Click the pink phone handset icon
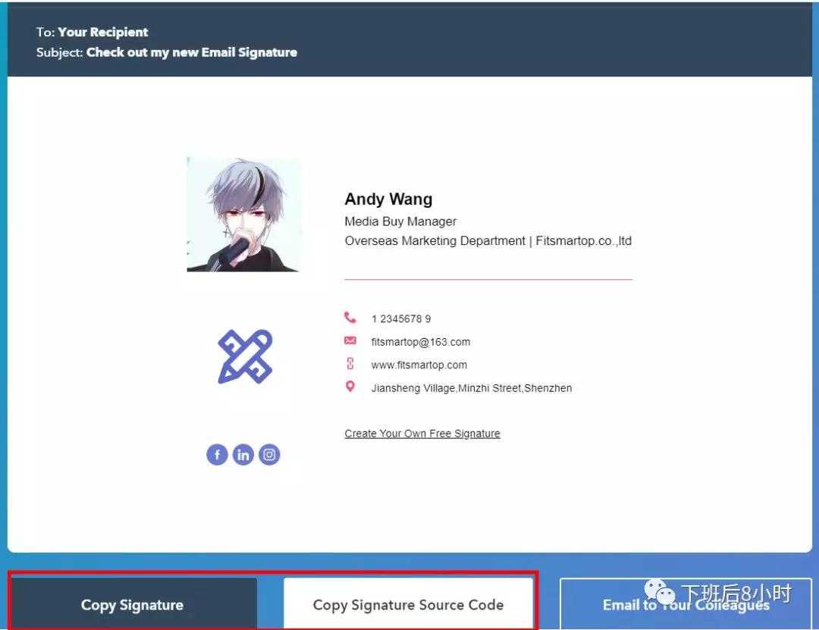 (x=350, y=318)
